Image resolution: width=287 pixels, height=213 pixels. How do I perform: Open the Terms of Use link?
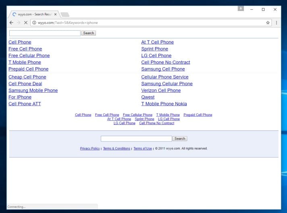pyautogui.click(x=143, y=149)
